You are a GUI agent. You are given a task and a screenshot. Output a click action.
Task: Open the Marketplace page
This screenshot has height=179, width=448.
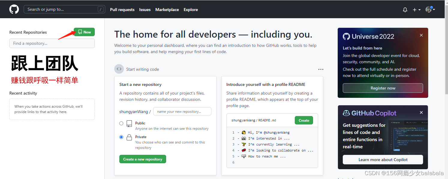[167, 9]
